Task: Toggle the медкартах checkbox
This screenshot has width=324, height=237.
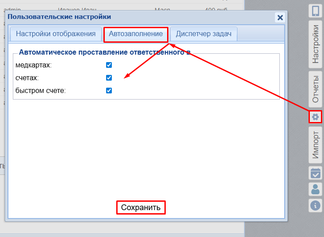Action: tap(109, 65)
